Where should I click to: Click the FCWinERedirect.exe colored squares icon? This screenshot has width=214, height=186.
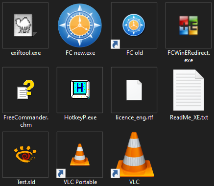(x=189, y=25)
